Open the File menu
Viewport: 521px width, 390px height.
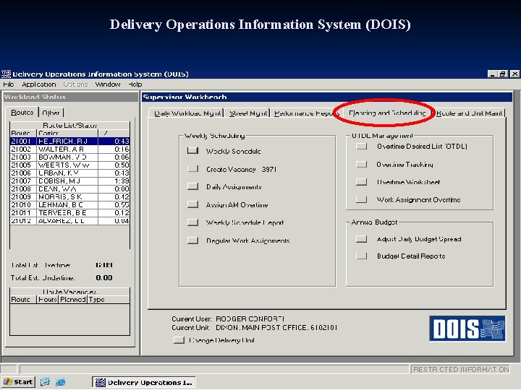[8, 84]
